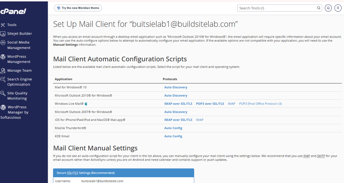Click the paint roller icon in Meridian button
Viewport: 344px width, 183px height.
coord(58,8)
